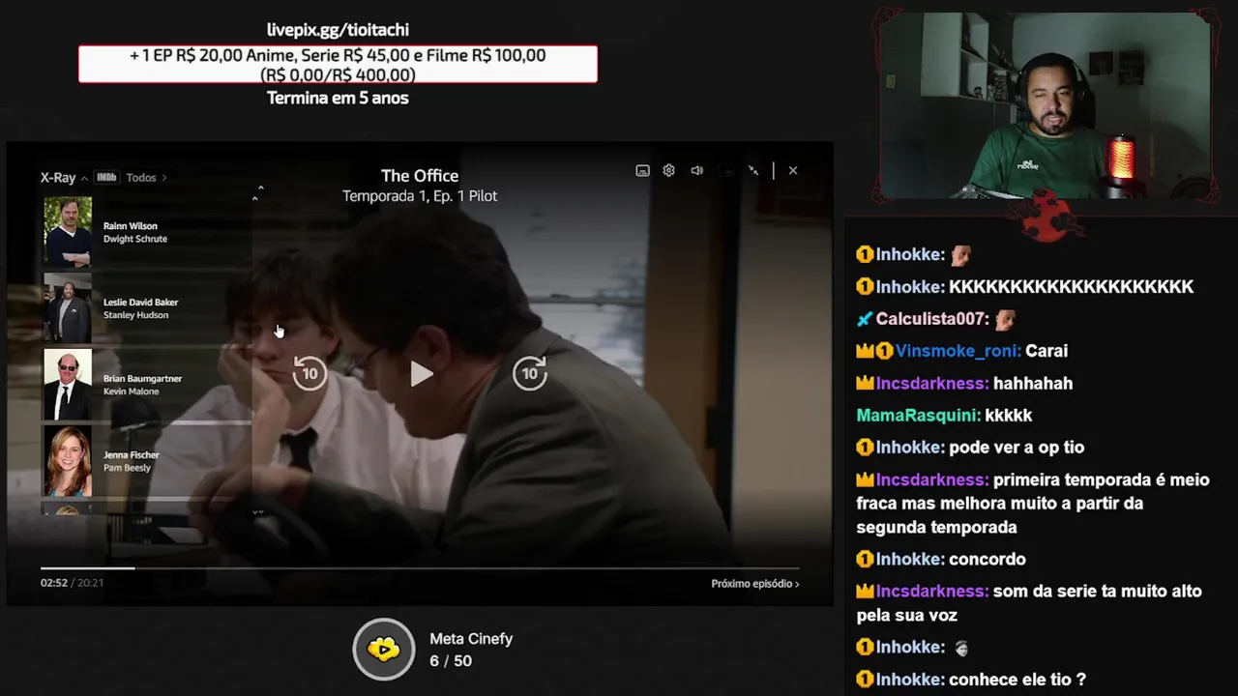Click the Meta Cinefy label
Viewport: 1238px width, 696px height.
471,639
